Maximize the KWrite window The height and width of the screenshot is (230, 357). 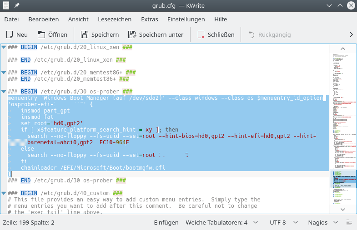coord(340,5)
